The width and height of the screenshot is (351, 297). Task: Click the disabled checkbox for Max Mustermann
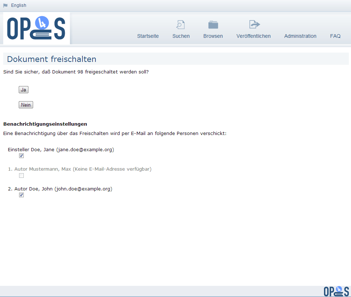coord(21,175)
